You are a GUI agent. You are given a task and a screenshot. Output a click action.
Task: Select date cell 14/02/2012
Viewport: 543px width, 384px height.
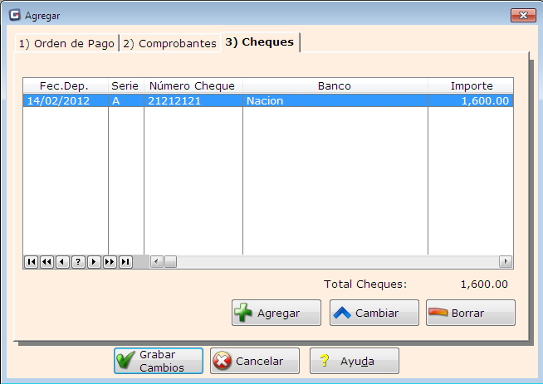click(66, 100)
